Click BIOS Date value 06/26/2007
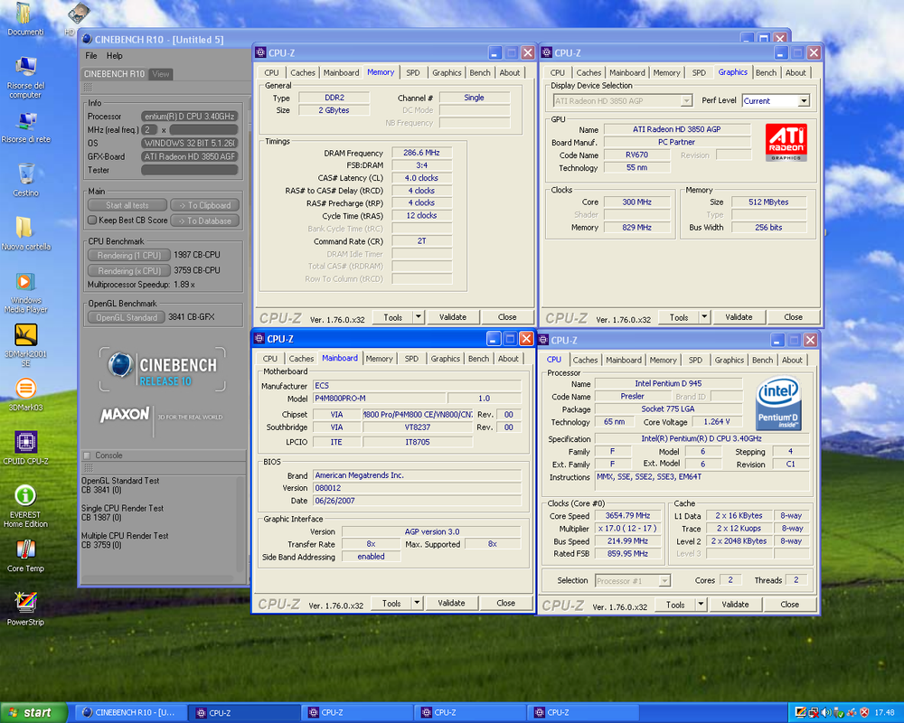This screenshot has width=904, height=723. pos(417,501)
